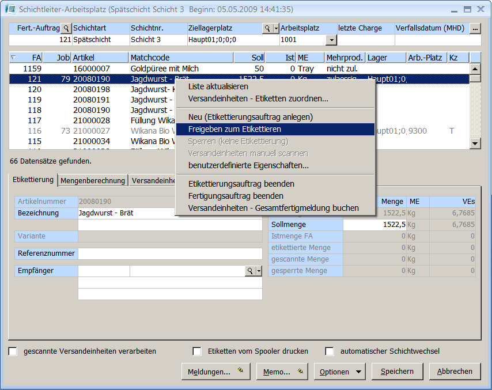Viewport: 492px width, 390px height.
Task: Click the Empfänger search magnifier icon
Action: point(250,271)
